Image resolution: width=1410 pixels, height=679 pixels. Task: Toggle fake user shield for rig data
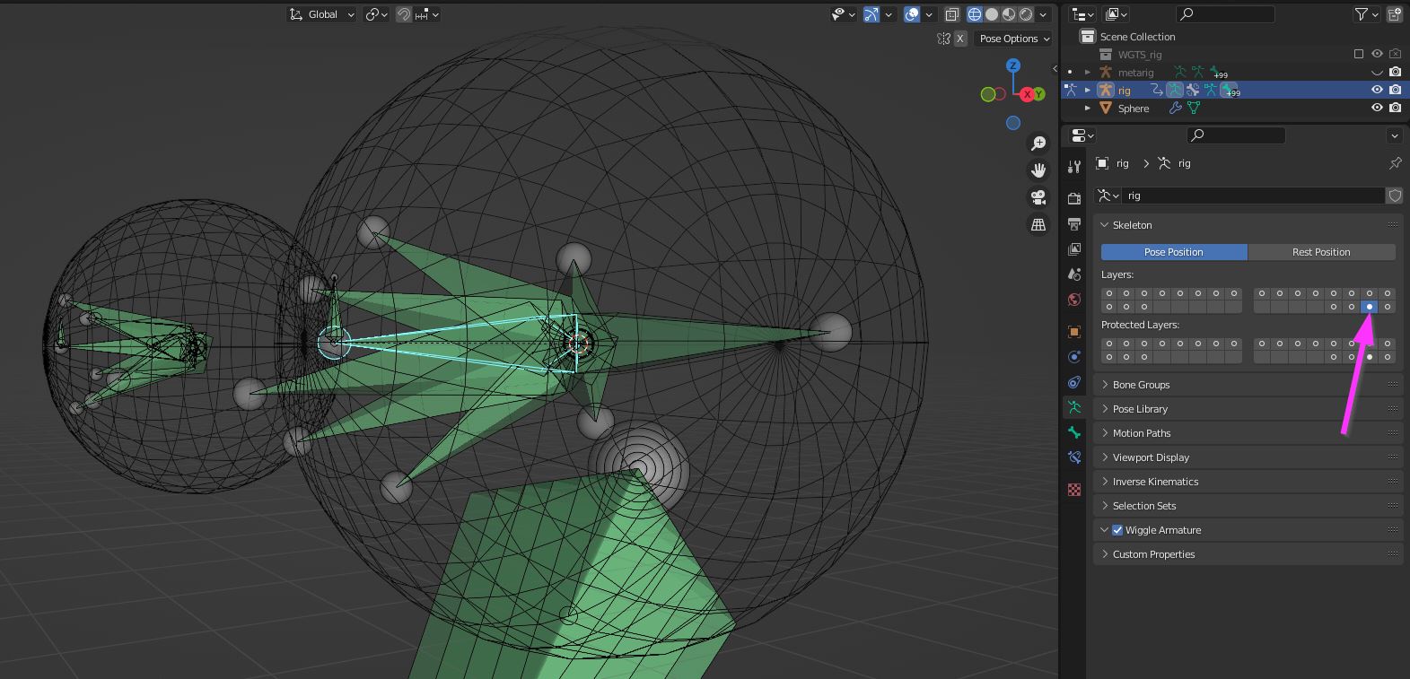coord(1395,196)
